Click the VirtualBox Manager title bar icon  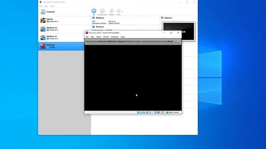point(40,2)
